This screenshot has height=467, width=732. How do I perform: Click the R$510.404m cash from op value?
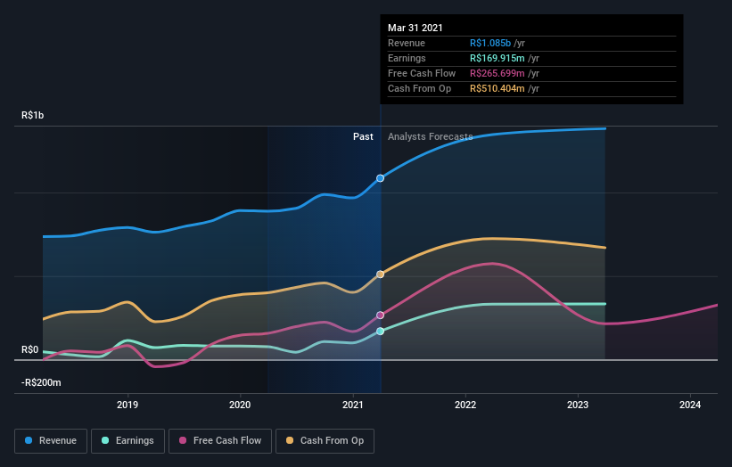(x=498, y=88)
